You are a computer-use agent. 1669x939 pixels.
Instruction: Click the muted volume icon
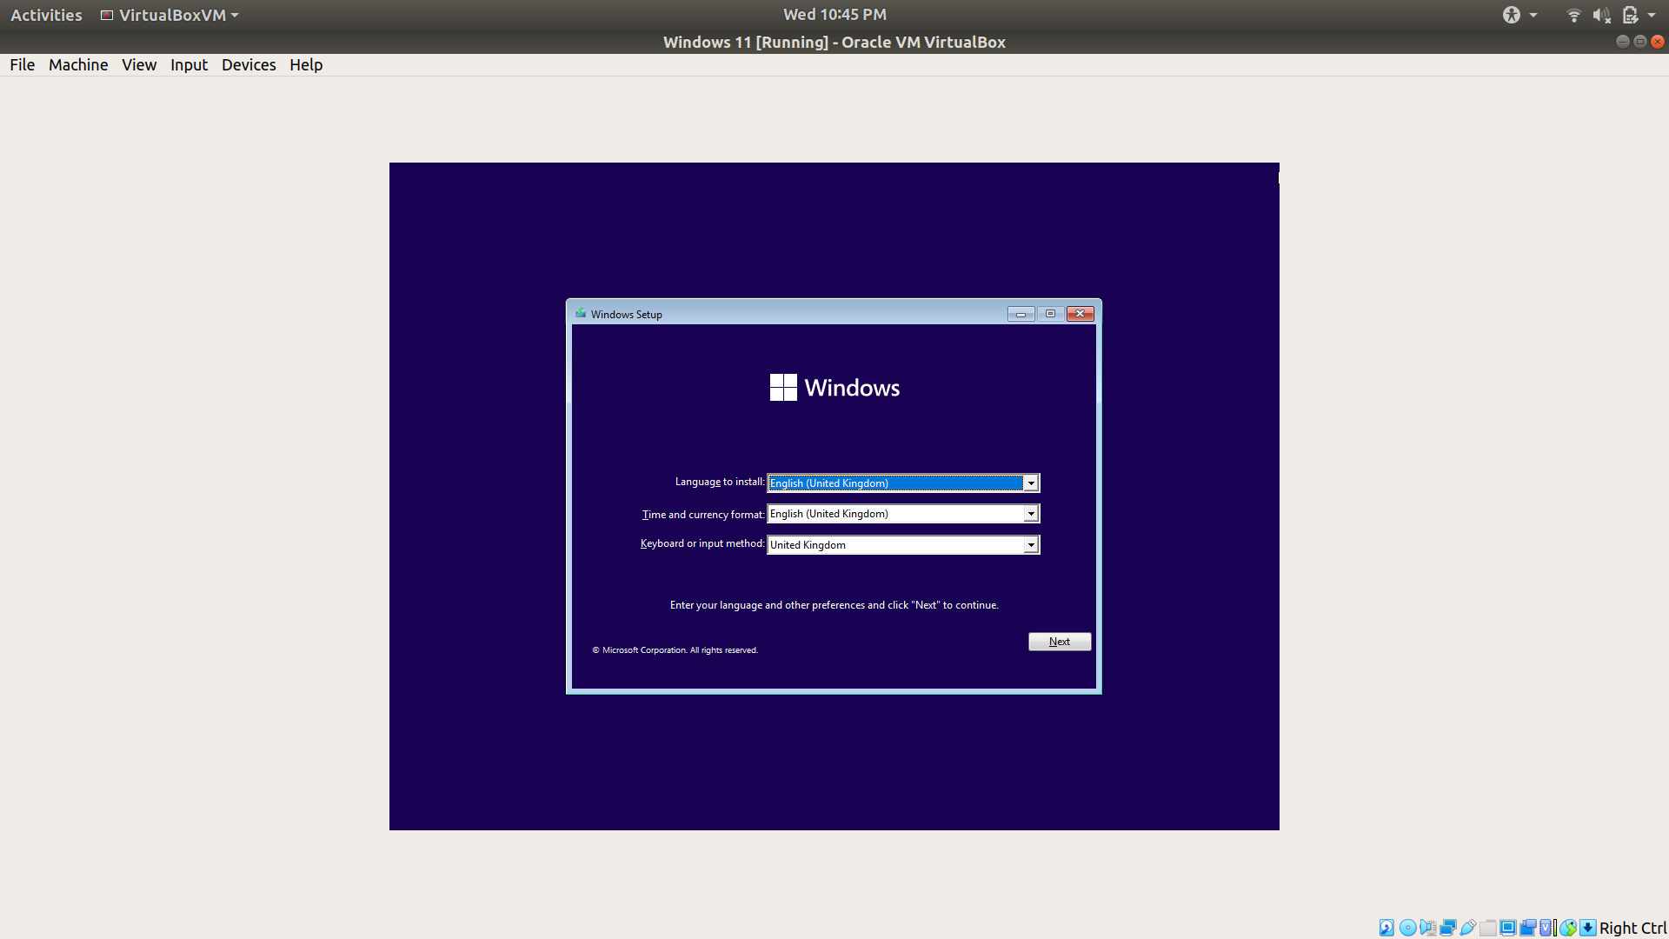(x=1601, y=15)
